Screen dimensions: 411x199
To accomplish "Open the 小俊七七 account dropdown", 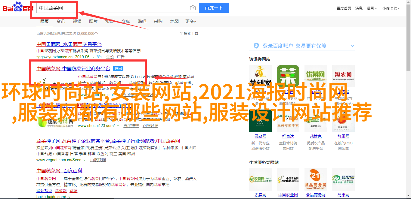I will click(x=391, y=8).
